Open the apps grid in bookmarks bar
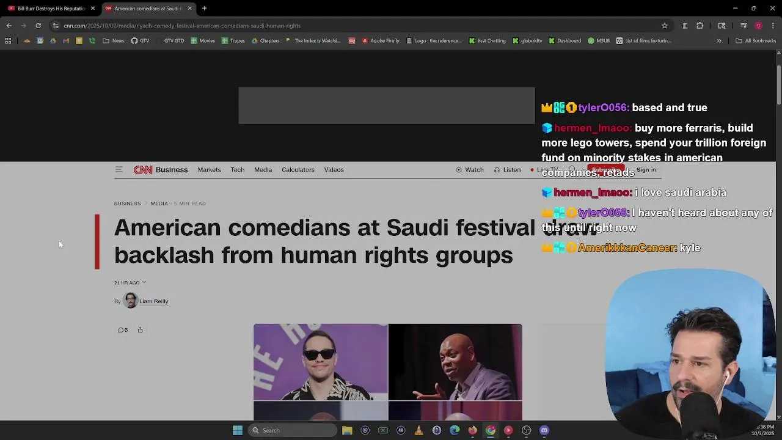The width and height of the screenshot is (782, 440). pyautogui.click(x=8, y=41)
